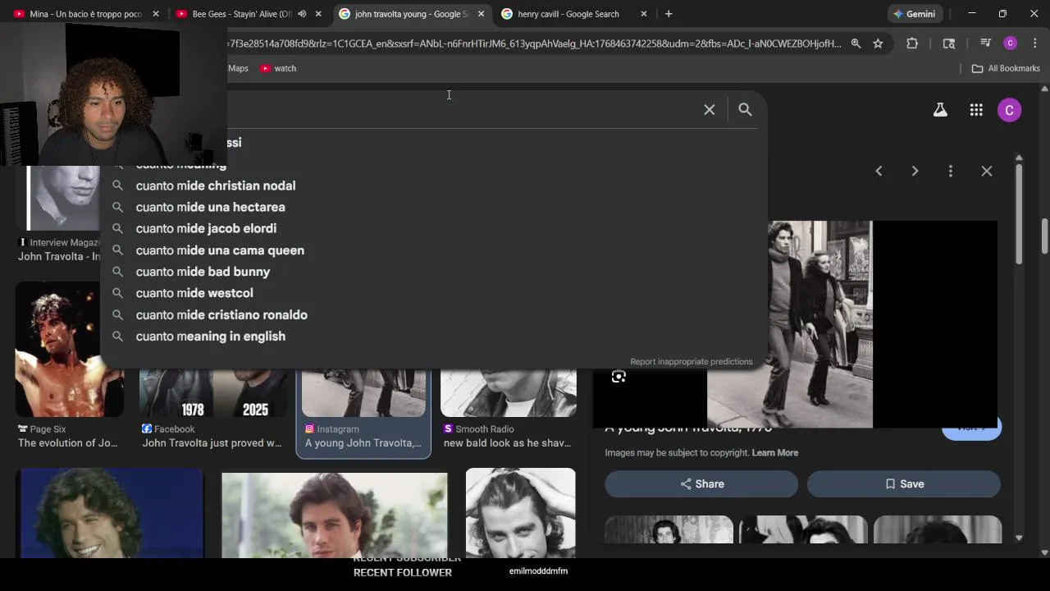Clear the search box with the X icon
Image resolution: width=1050 pixels, height=591 pixels.
[x=710, y=109]
